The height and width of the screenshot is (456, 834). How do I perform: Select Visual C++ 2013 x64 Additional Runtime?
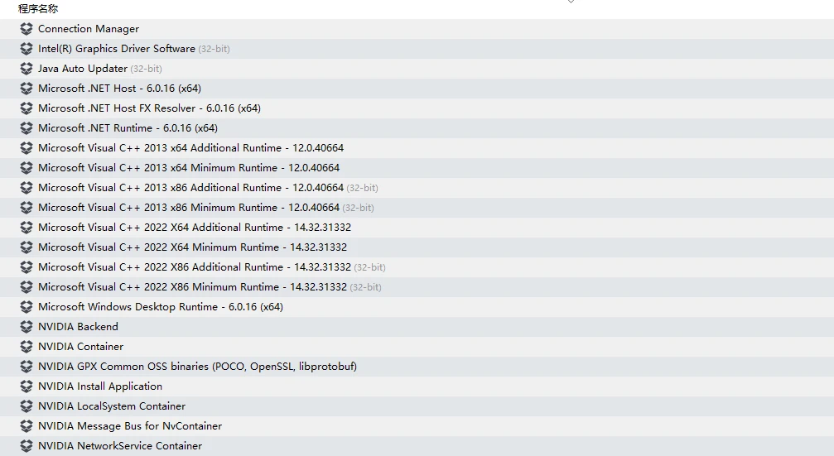(x=417, y=148)
